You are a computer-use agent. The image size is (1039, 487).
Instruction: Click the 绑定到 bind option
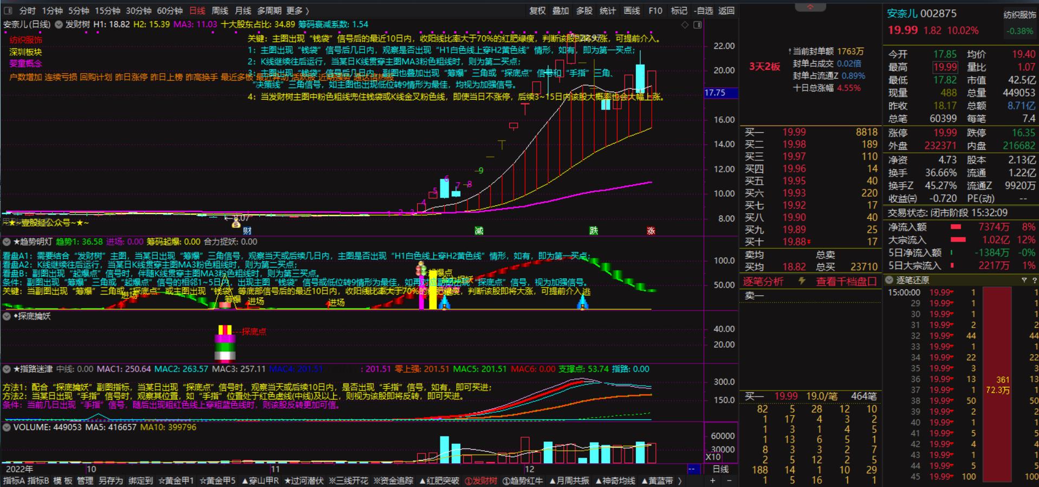(141, 480)
